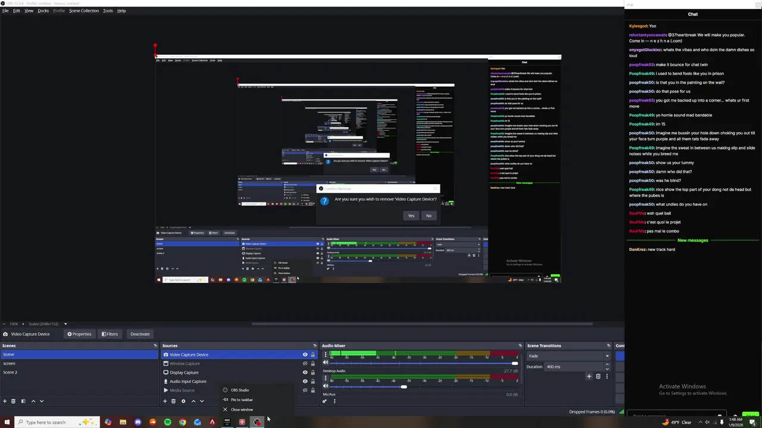Open Filters for selected source

110,334
